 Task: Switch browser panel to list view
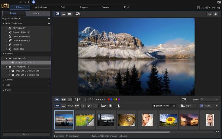(x=64, y=106)
